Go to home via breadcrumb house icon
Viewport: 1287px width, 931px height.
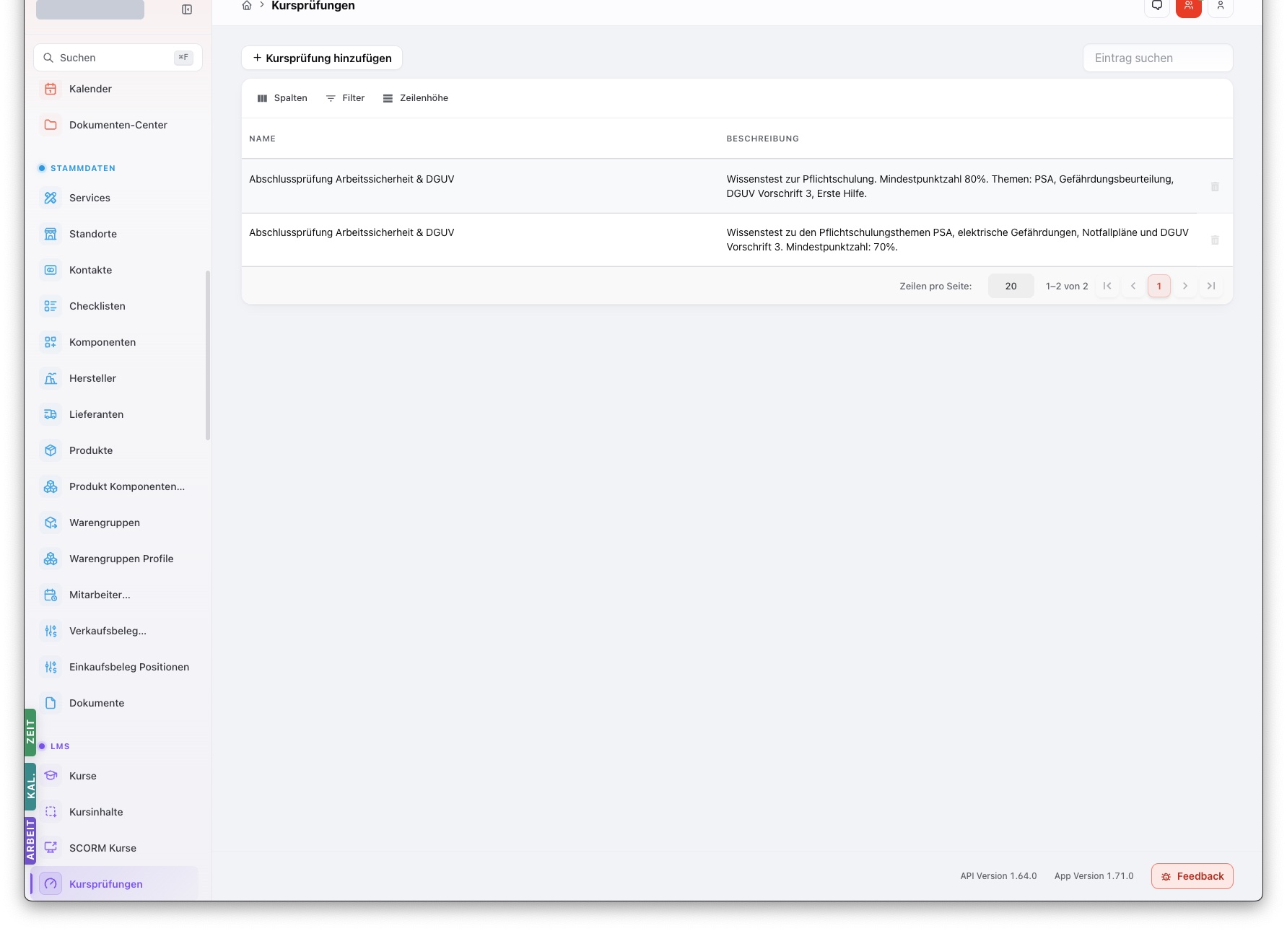click(247, 6)
